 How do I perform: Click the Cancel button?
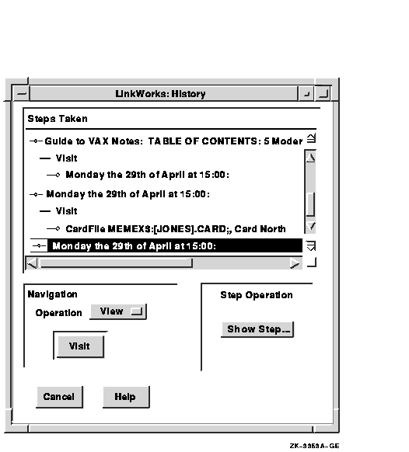coord(59,397)
